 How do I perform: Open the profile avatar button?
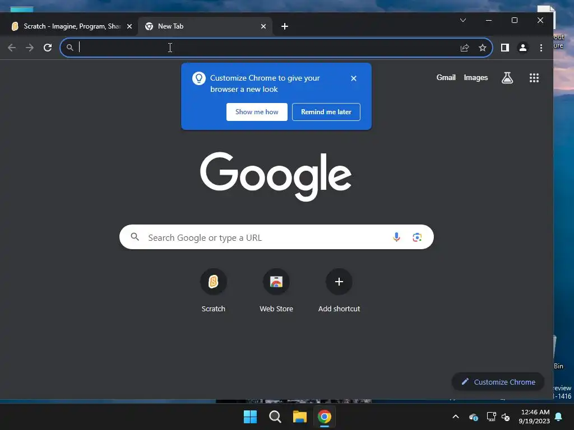tap(523, 48)
